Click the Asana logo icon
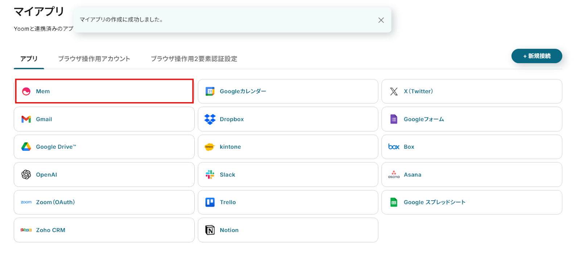 [x=394, y=175]
